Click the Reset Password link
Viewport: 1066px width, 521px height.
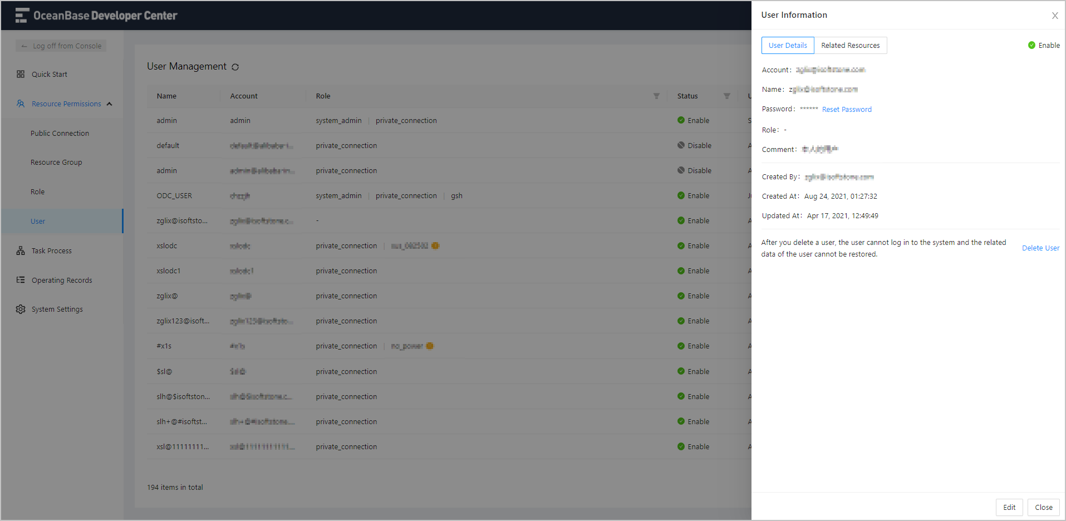(847, 110)
